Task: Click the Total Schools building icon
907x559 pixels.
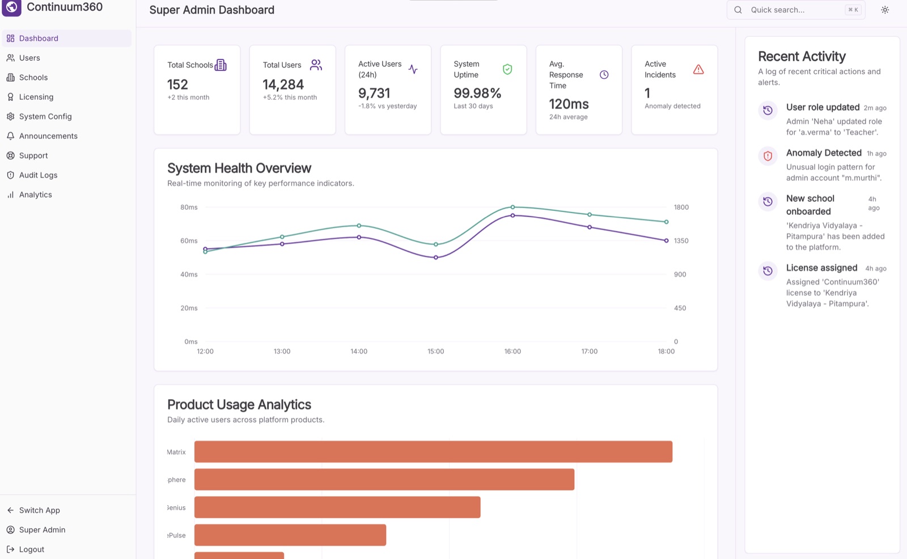Action: (221, 65)
